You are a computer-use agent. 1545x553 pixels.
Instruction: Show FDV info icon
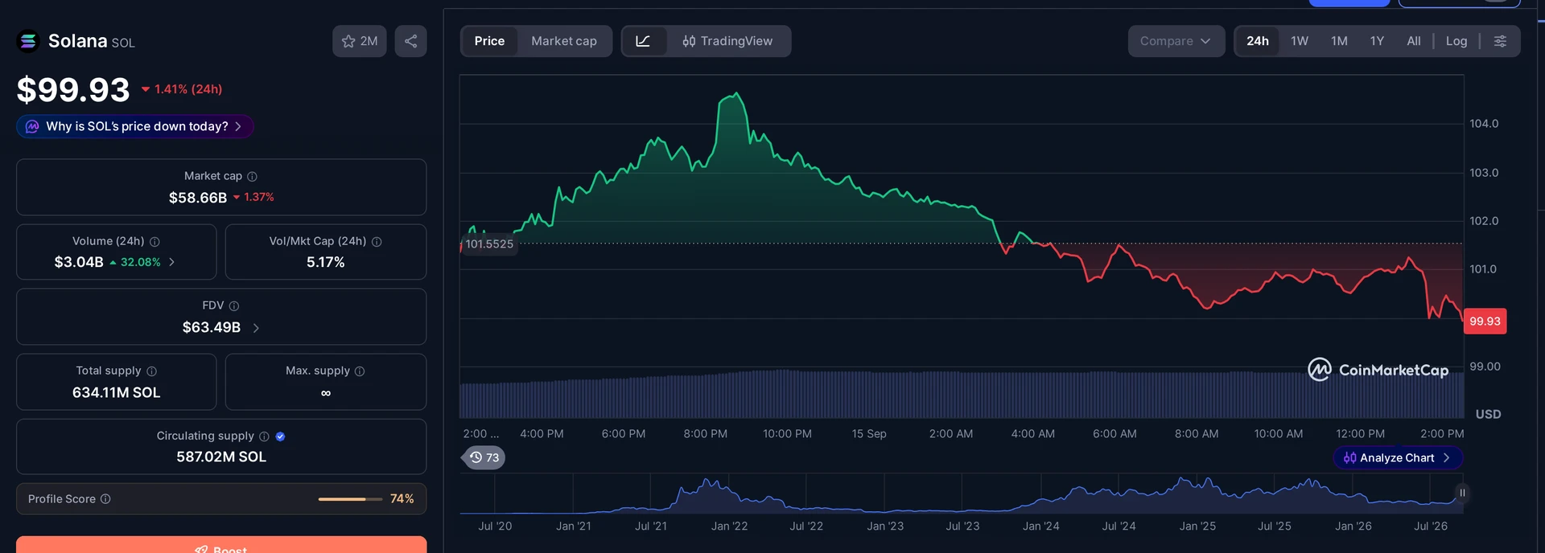(234, 305)
